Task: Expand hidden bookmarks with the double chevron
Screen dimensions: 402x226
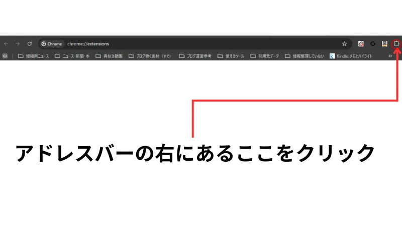Action: click(x=390, y=56)
